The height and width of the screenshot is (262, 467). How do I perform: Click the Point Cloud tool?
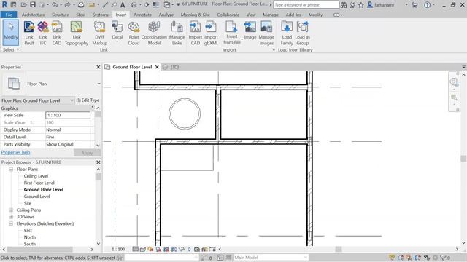(134, 33)
